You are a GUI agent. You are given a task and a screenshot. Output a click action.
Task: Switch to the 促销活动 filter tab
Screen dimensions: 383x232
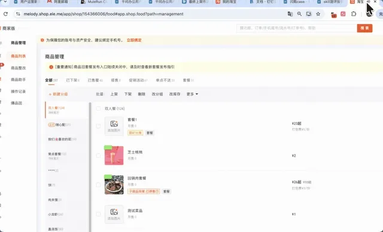(138, 80)
